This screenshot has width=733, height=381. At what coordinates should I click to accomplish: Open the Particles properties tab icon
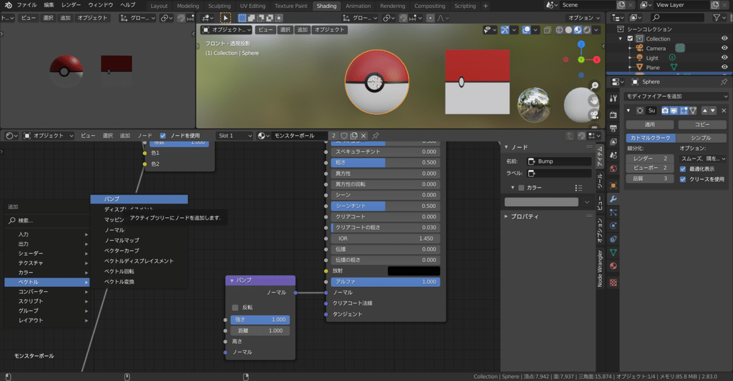(x=614, y=212)
